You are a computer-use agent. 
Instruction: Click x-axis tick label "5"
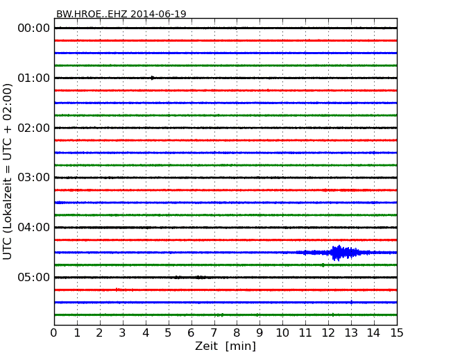tap(168, 333)
